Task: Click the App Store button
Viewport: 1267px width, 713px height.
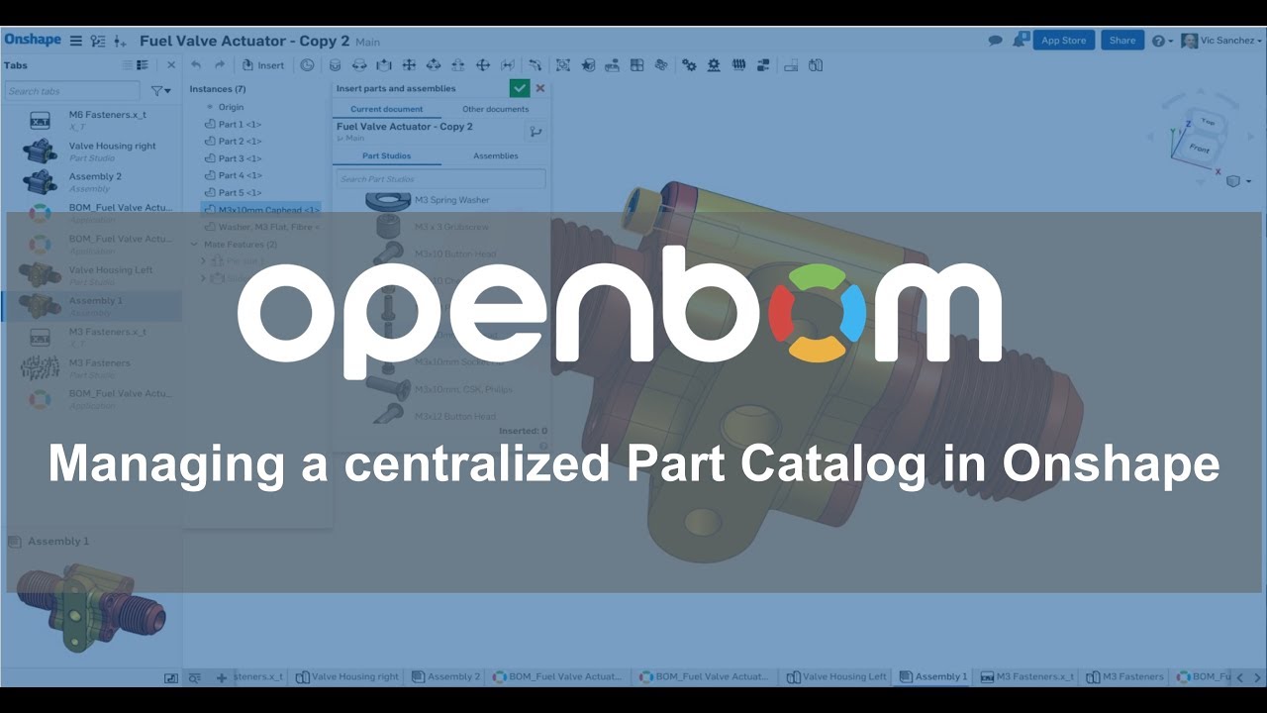Action: coord(1064,41)
